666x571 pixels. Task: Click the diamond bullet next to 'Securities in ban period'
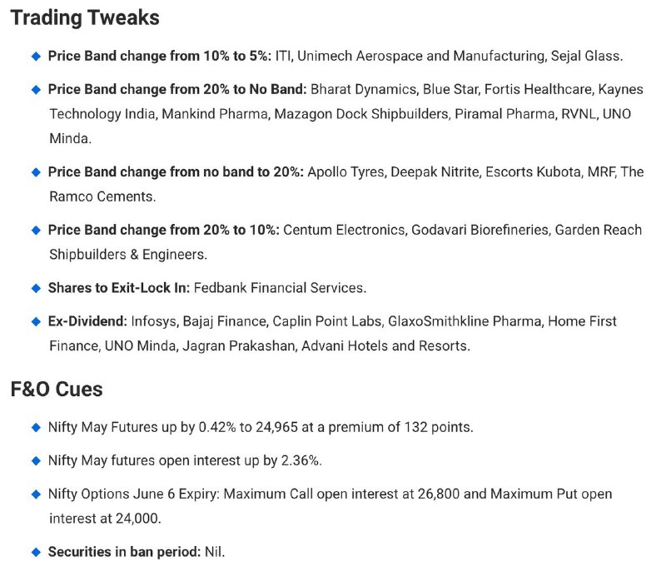click(36, 552)
